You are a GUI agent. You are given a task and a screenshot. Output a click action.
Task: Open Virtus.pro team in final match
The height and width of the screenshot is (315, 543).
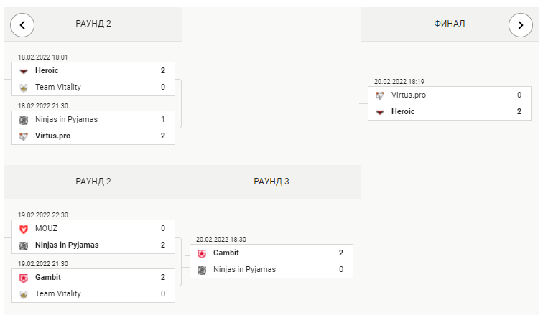[409, 95]
